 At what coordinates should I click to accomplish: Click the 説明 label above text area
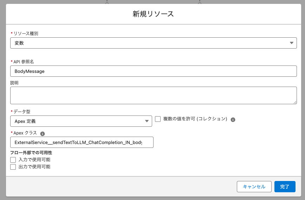[x=14, y=83]
